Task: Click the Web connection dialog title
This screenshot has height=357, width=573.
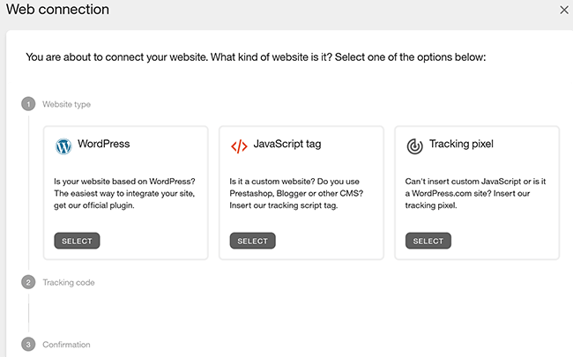Action: pos(57,10)
